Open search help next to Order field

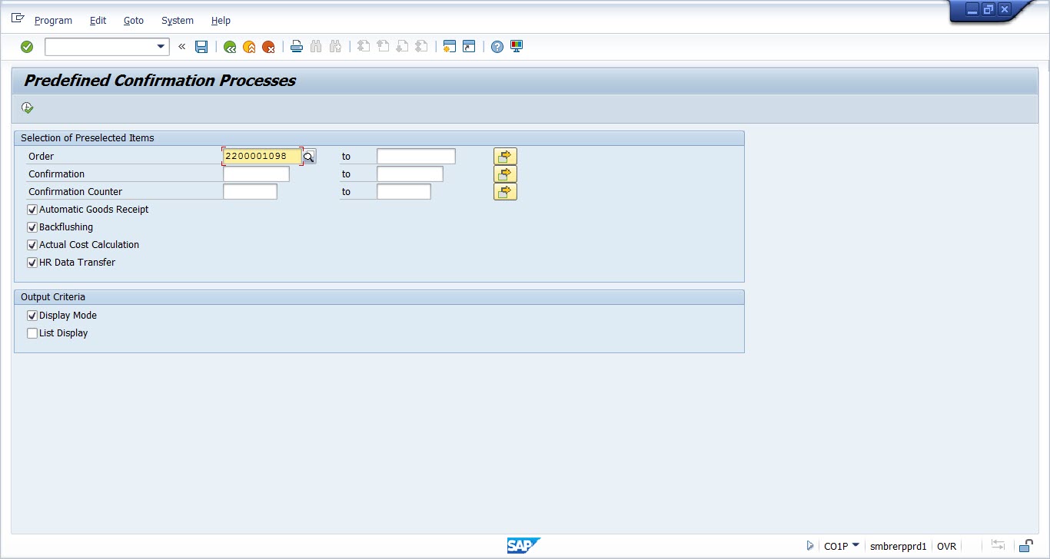[x=308, y=157]
